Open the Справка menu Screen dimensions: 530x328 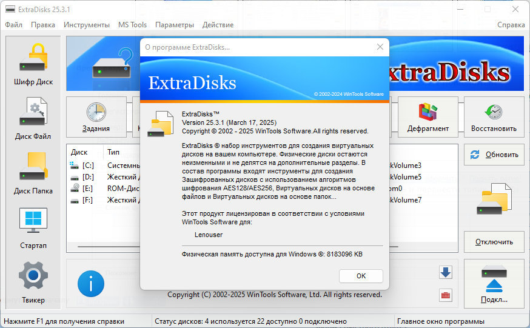click(511, 25)
